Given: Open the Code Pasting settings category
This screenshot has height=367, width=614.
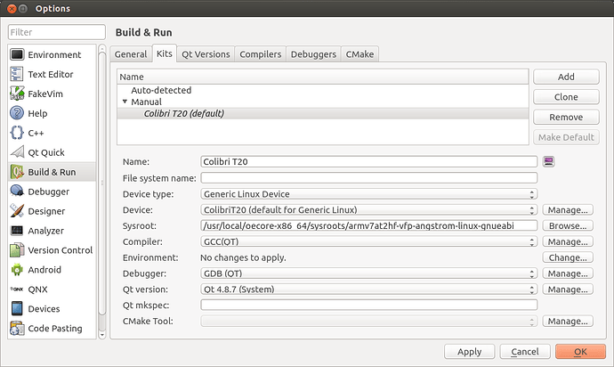Looking at the screenshot, I should (x=52, y=328).
